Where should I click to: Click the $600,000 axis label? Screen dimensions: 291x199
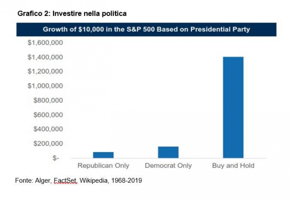coord(48,115)
